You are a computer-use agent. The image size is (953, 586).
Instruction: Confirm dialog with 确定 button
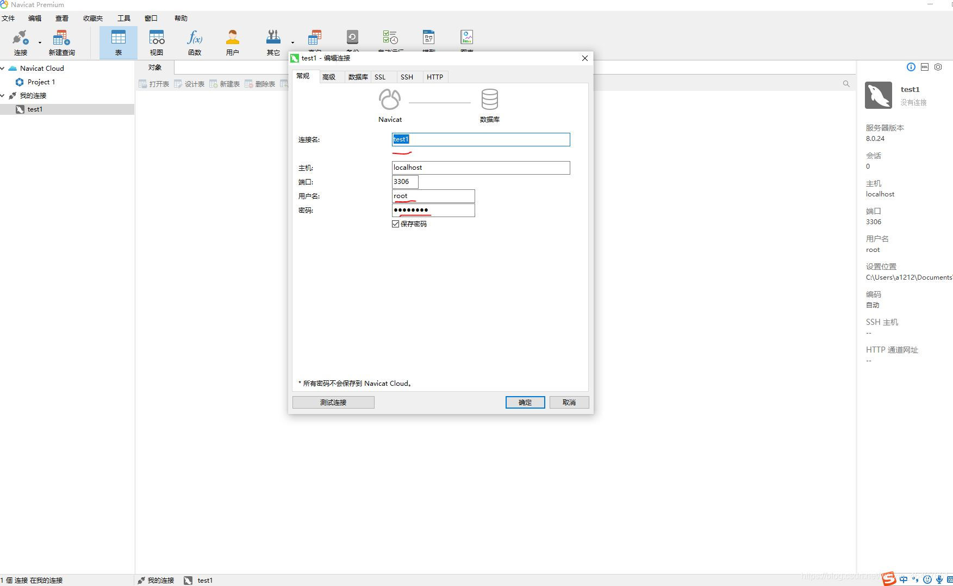(x=525, y=402)
